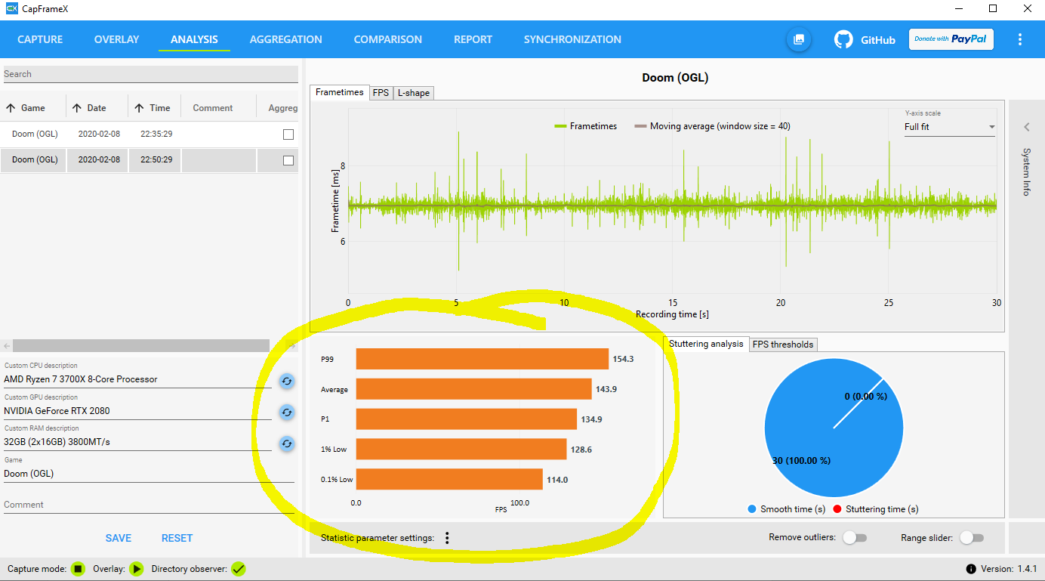Select the Frametimes chart tab
Screen dimensions: 1045x581
(340, 92)
